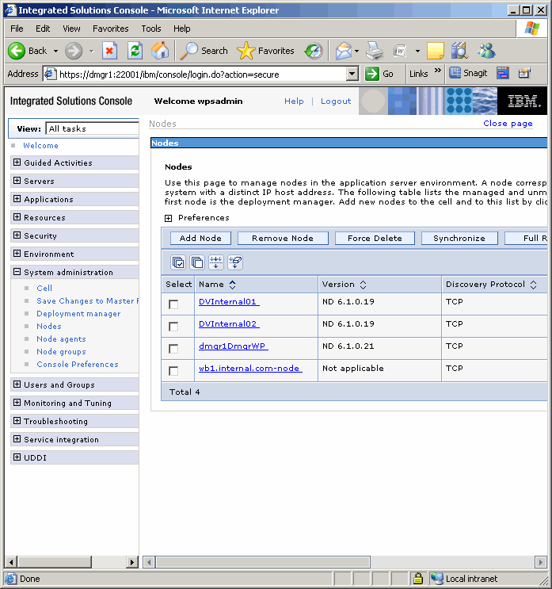Click the Clear Filter Value icon
The height and width of the screenshot is (589, 552).
[234, 262]
